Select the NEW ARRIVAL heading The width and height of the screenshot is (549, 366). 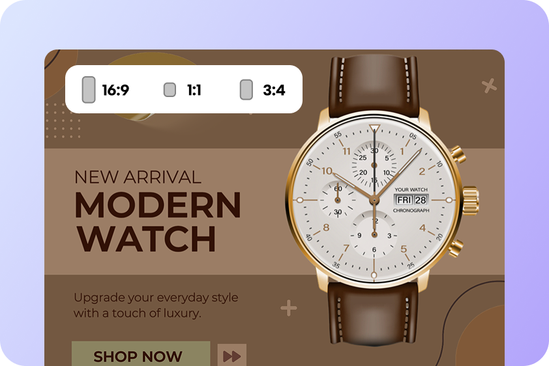pos(138,177)
